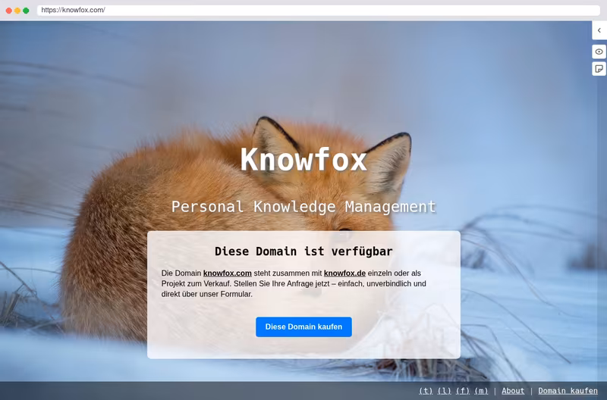Click 'Diese Domain ist verfügbar' heading
This screenshot has width=607, height=400.
(303, 252)
